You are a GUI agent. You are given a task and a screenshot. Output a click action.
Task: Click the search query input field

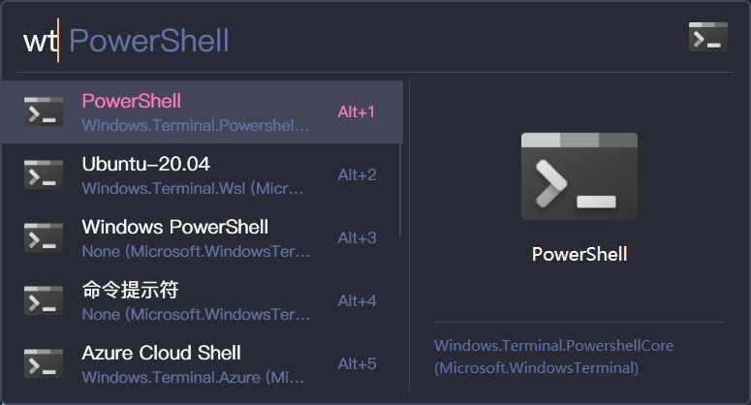pyautogui.click(x=339, y=41)
